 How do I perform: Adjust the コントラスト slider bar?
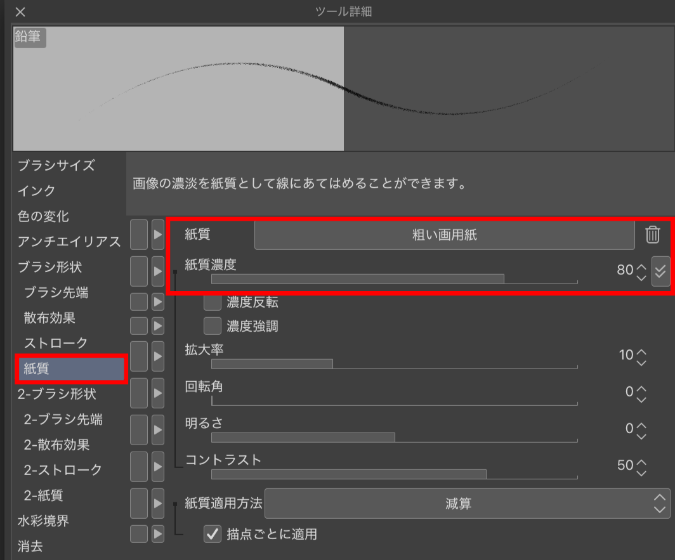click(x=395, y=474)
